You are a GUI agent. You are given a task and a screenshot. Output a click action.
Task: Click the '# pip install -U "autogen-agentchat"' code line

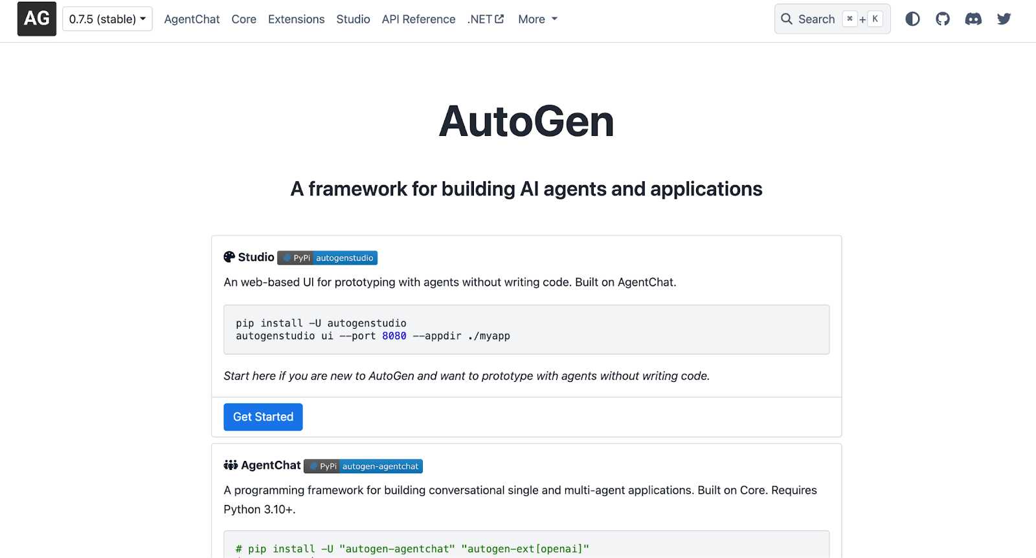coord(412,549)
